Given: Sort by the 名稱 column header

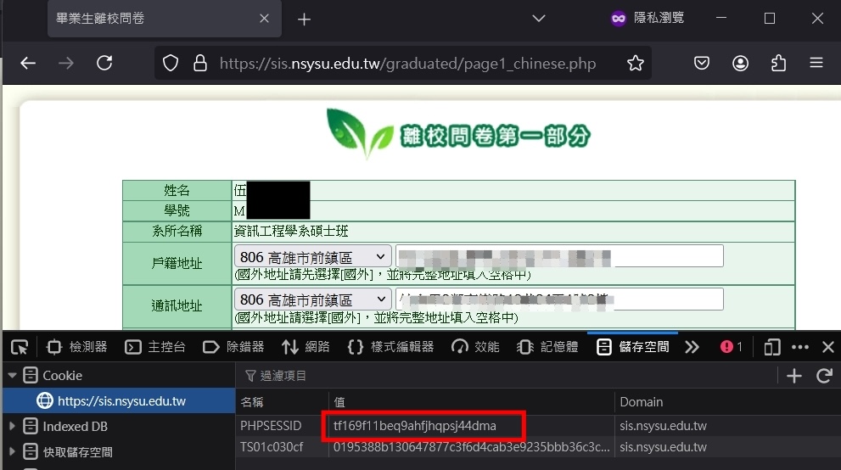Looking at the screenshot, I should [x=282, y=402].
